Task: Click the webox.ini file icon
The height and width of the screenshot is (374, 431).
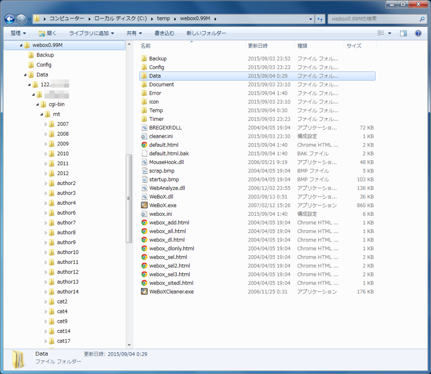Action: 144,214
